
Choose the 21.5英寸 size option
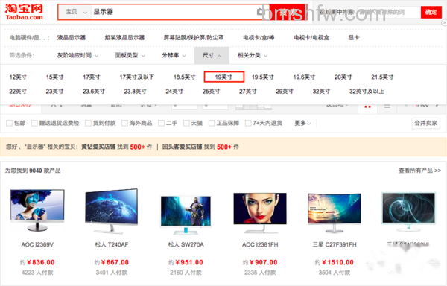pos(382,77)
